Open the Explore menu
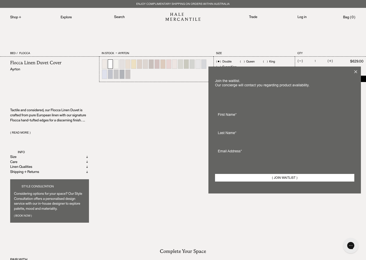 coord(66,17)
